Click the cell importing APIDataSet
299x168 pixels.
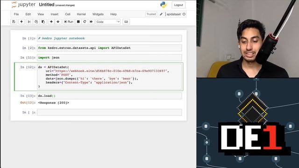click(109, 48)
